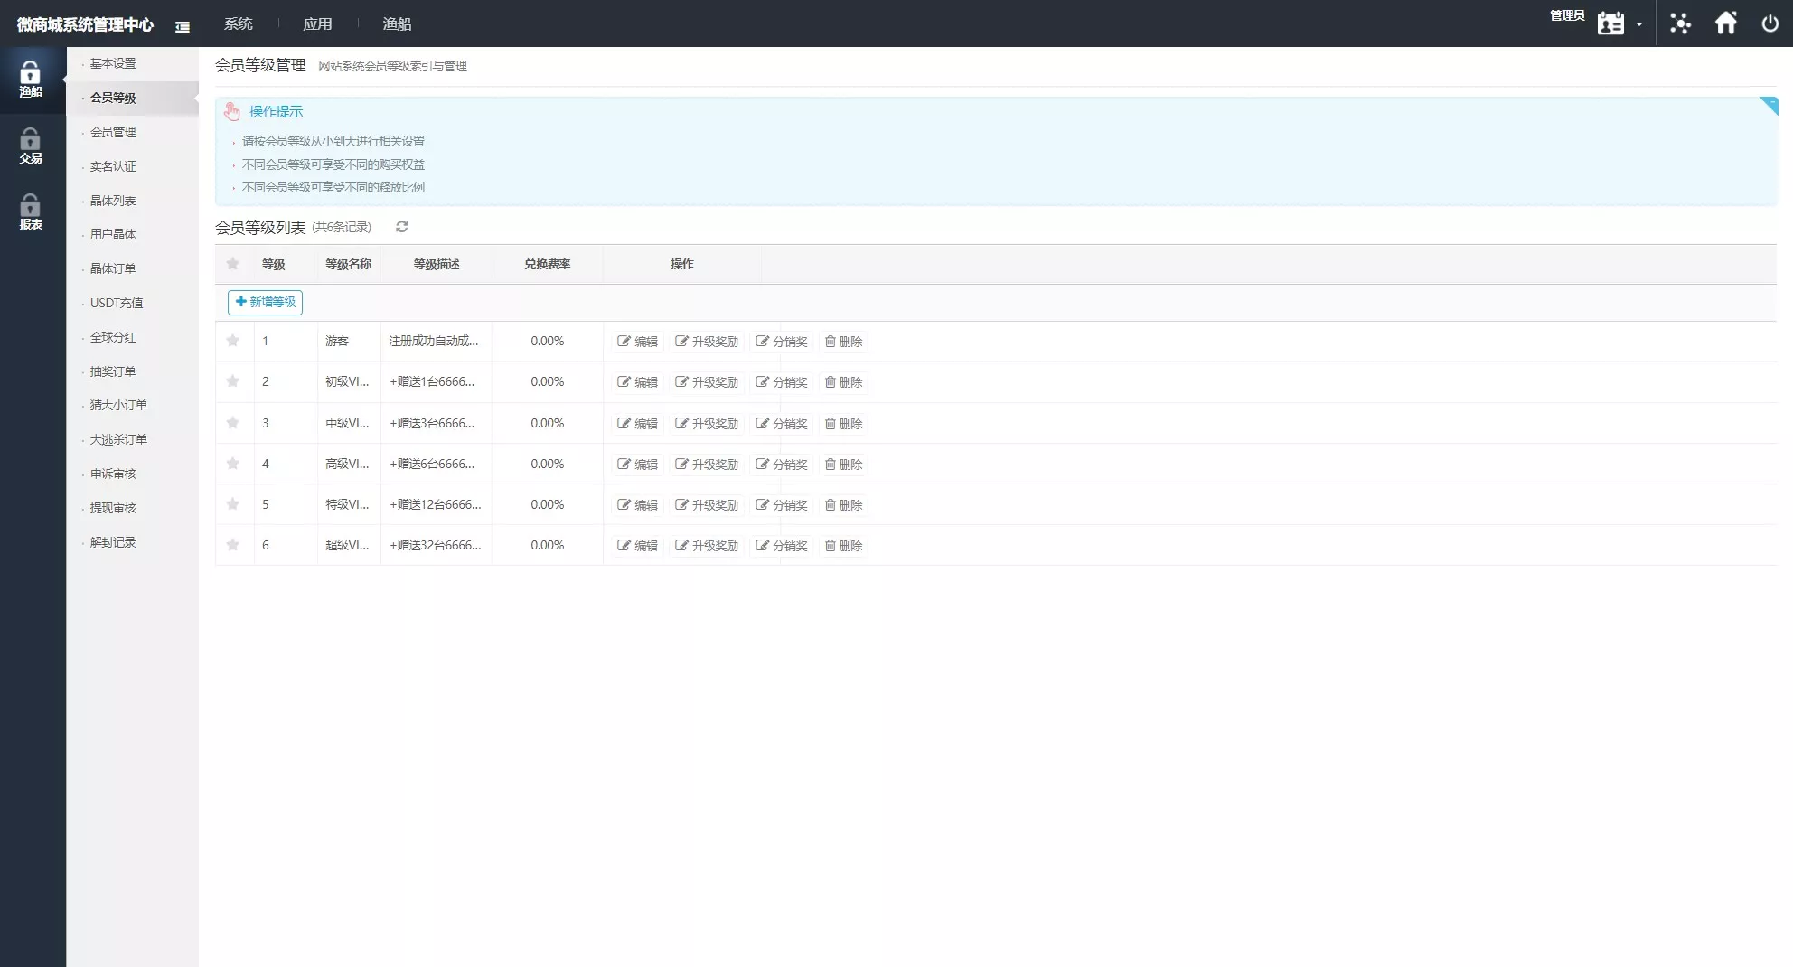The image size is (1793, 967).
Task: Click the power logout icon
Action: tap(1770, 23)
